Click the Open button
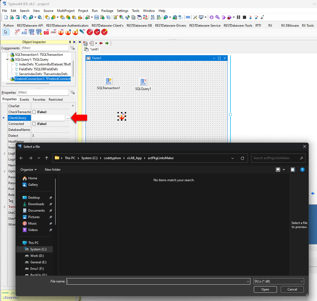Screen dimensions: 317x301 (x=265, y=289)
